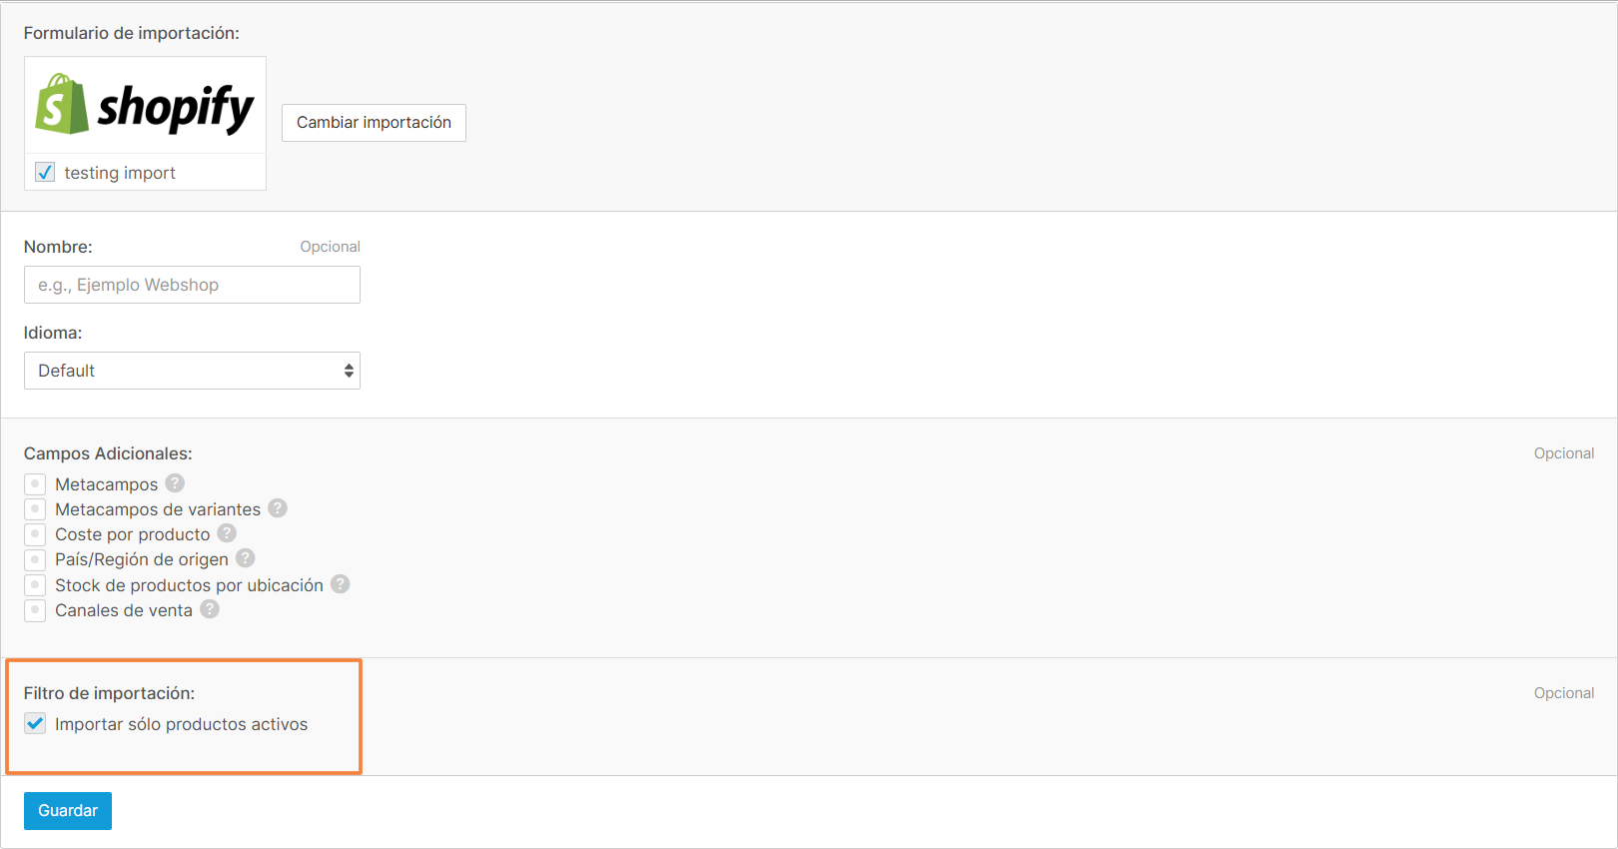Click the help icon for Coste por producto
Screen dimensions: 1618x849
(227, 533)
